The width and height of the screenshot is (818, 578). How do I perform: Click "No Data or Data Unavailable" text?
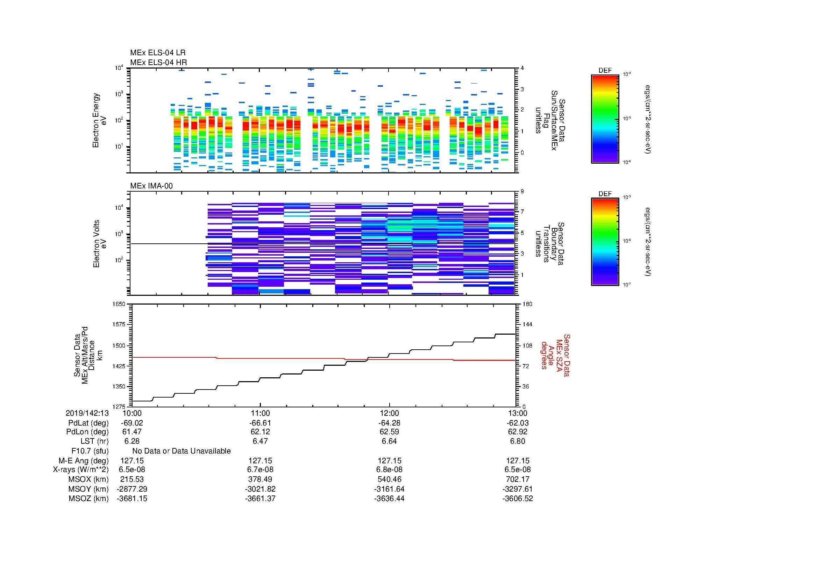tap(182, 451)
